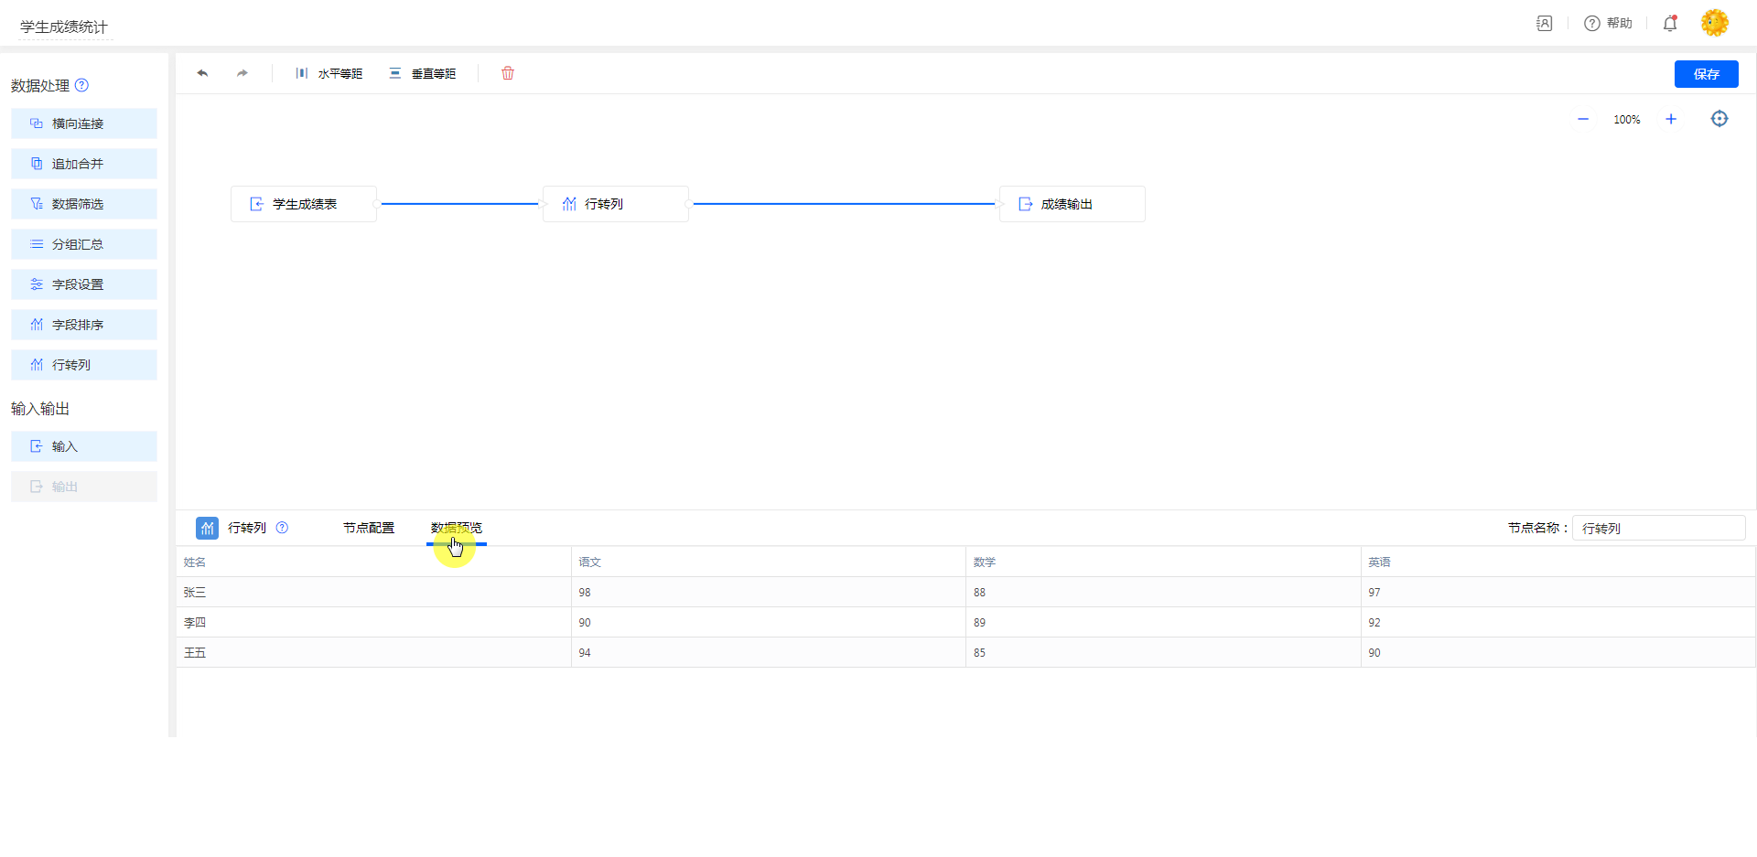Select the 数据预览 tab
Viewport: 1757px width, 857px height.
456,528
